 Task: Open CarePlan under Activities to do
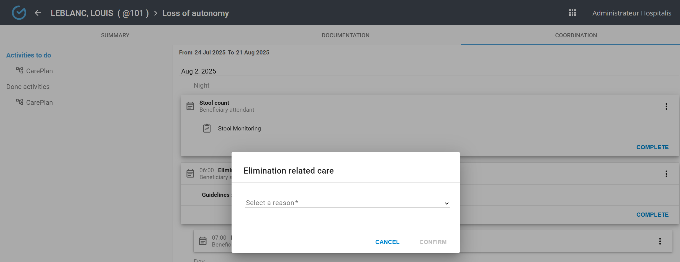click(x=39, y=71)
